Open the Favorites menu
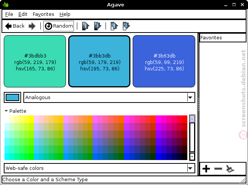The height and width of the screenshot is (185, 248). (x=43, y=14)
